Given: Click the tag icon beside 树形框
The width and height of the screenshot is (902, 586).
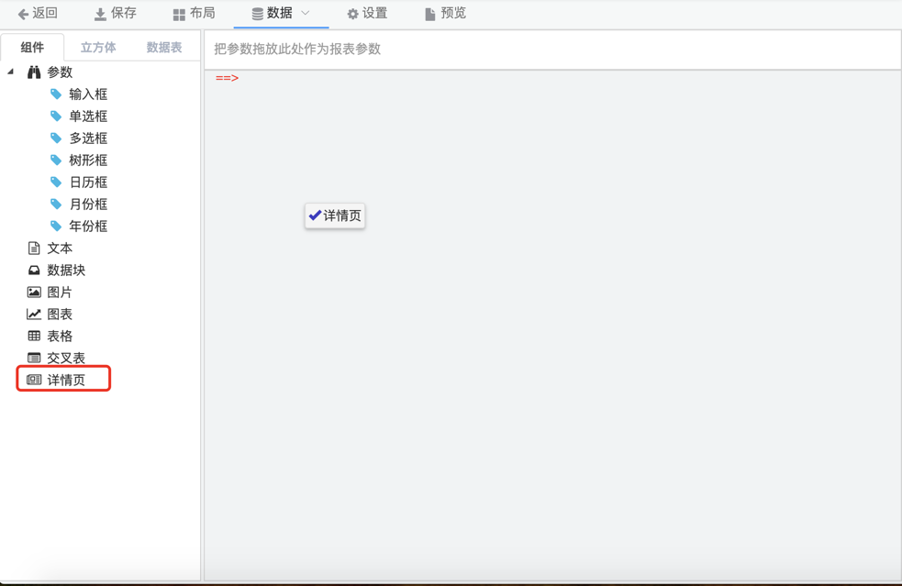Looking at the screenshot, I should pyautogui.click(x=56, y=160).
